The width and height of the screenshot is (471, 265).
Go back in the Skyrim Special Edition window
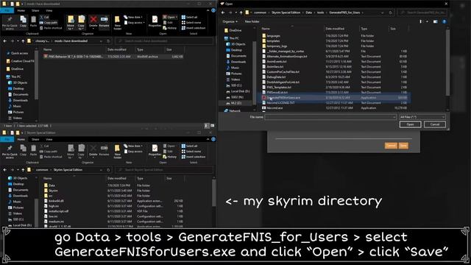click(x=5, y=170)
